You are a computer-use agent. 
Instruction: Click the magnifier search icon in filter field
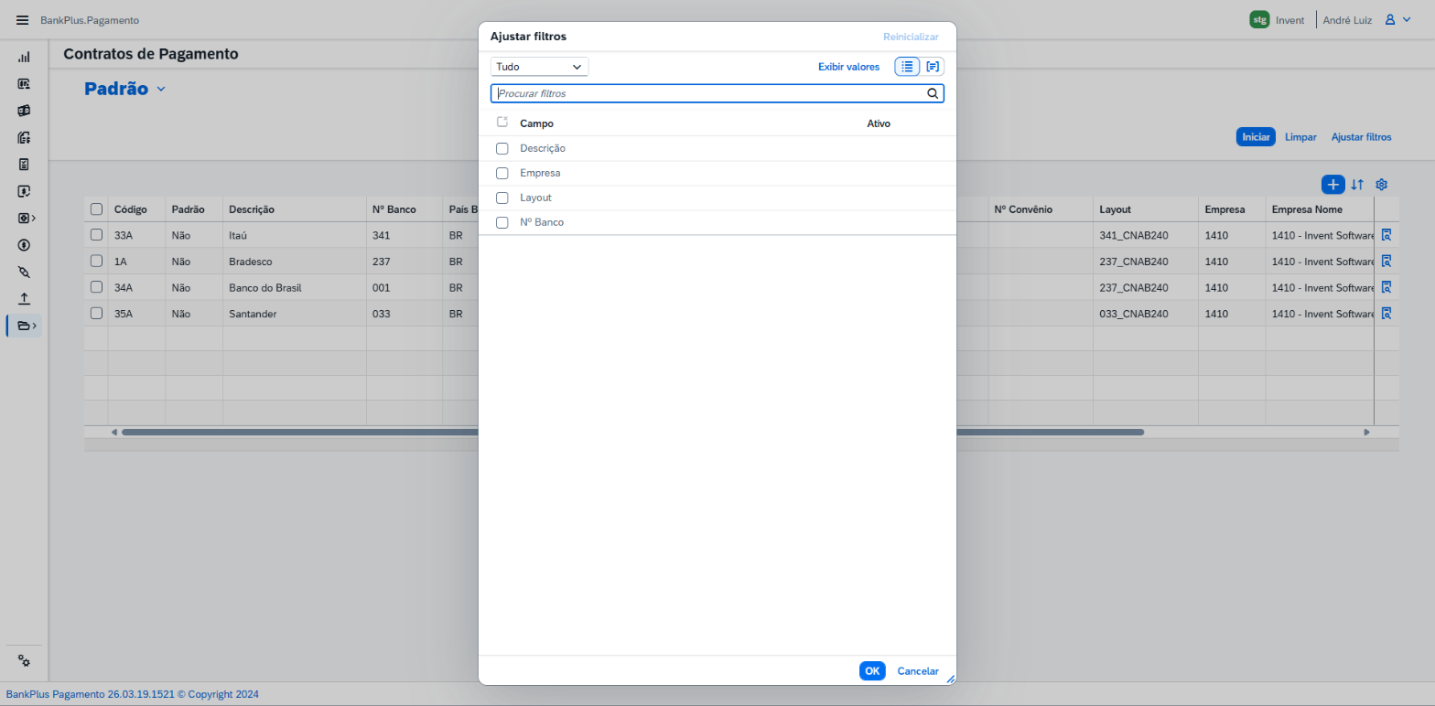(x=933, y=93)
